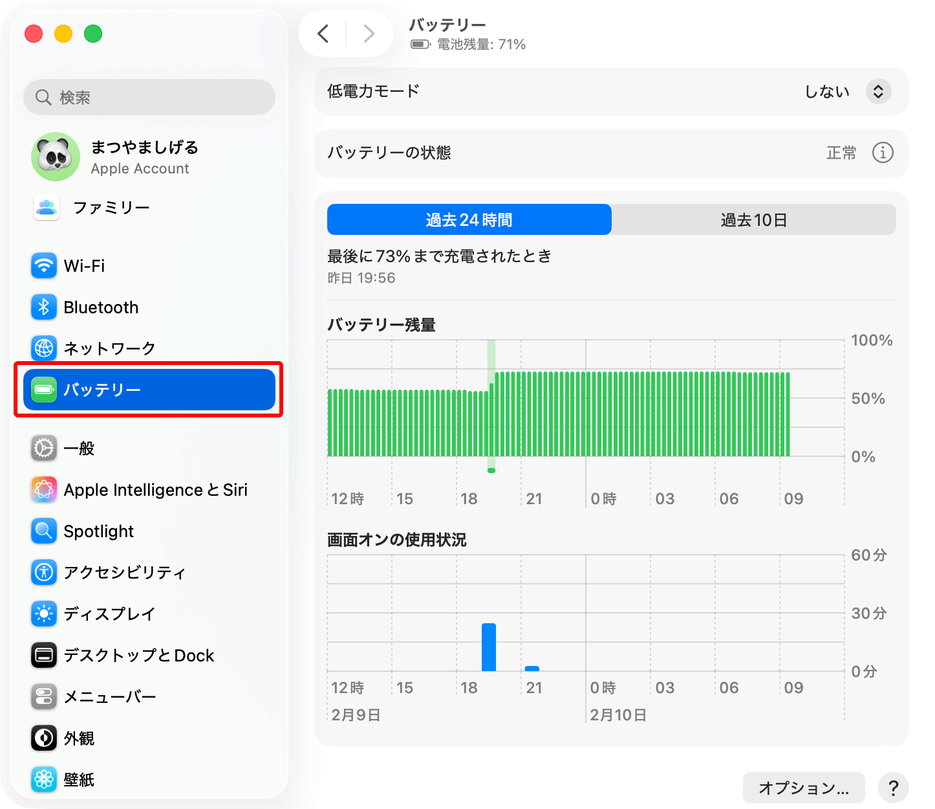Select the Spotlight magnifier icon
Viewport: 935px width, 809px height.
pos(43,531)
